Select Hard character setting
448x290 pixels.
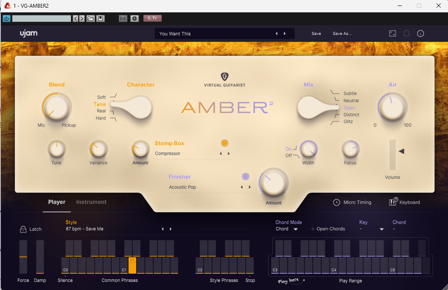pyautogui.click(x=101, y=118)
